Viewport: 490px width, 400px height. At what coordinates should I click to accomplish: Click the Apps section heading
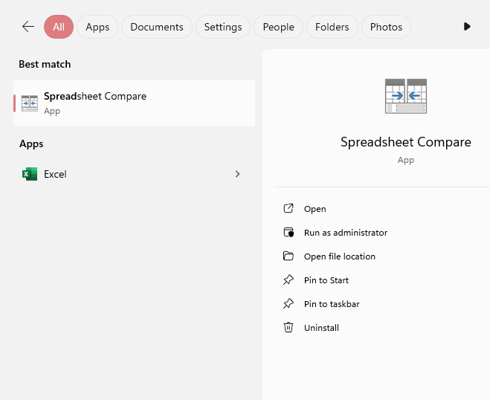(x=31, y=144)
